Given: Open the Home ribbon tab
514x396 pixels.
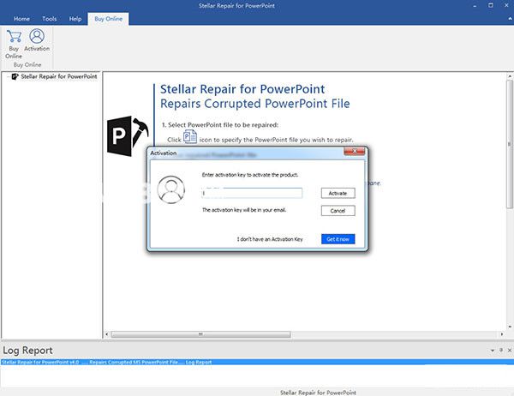Looking at the screenshot, I should [21, 19].
